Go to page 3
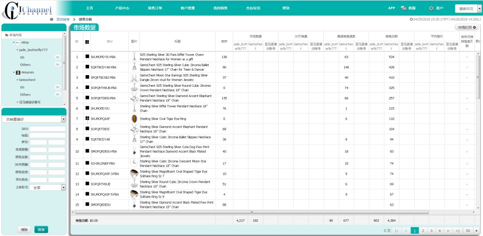The height and width of the screenshot is (236, 483). point(432,231)
